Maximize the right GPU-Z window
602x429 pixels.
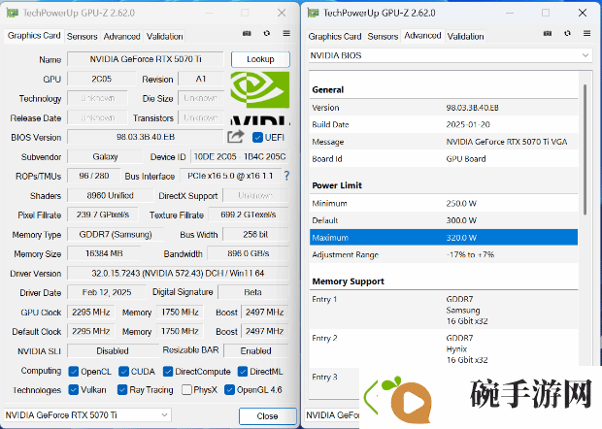pos(546,13)
